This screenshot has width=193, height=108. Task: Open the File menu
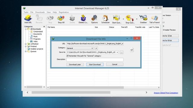pyautogui.click(x=32, y=12)
